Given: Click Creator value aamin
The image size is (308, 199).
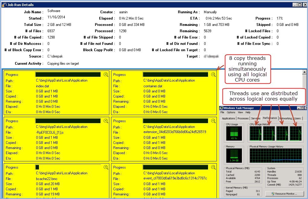Looking at the screenshot, I should 124,12.
